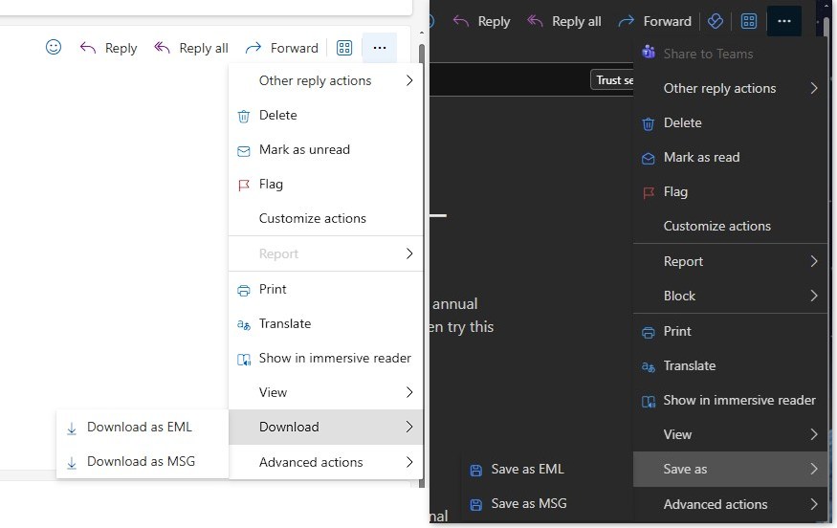This screenshot has height=528, width=837.
Task: Click the save disk icon beside Save as MSG
Action: click(x=475, y=505)
